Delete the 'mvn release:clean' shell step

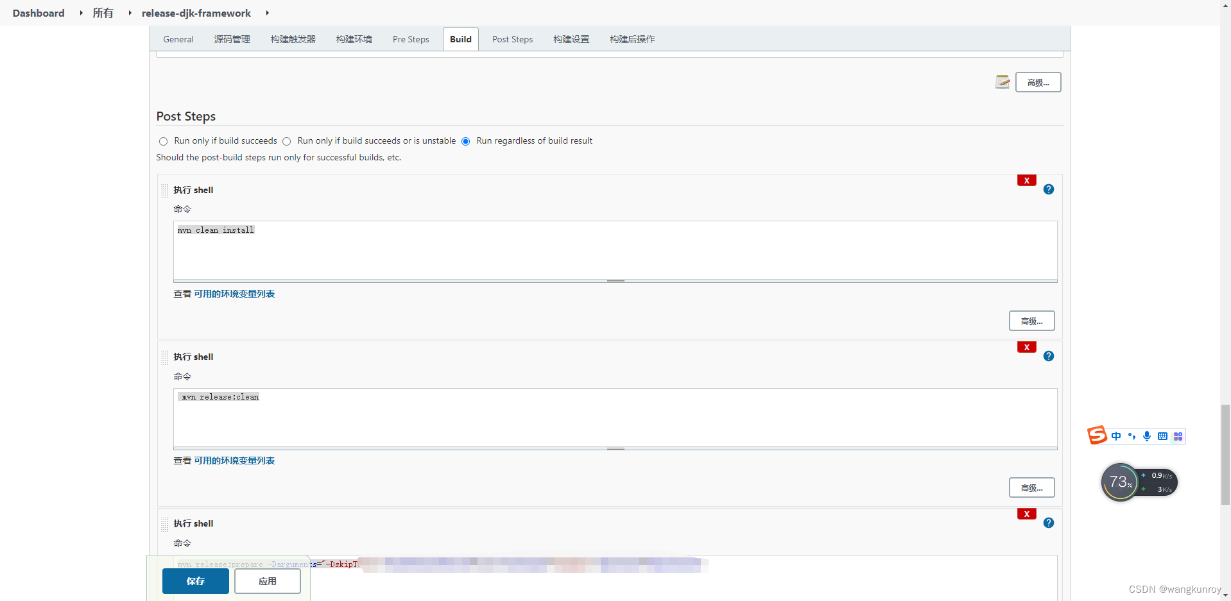pyautogui.click(x=1026, y=347)
